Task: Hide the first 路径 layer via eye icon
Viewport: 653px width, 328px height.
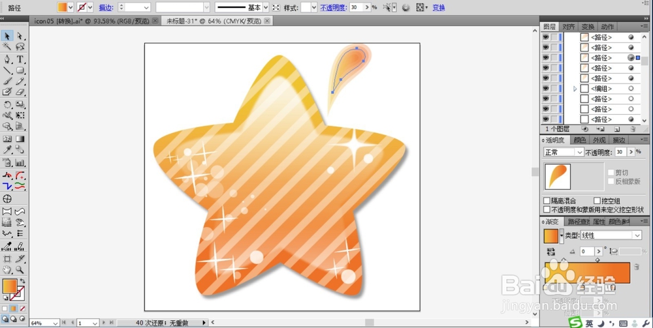Action: point(545,37)
